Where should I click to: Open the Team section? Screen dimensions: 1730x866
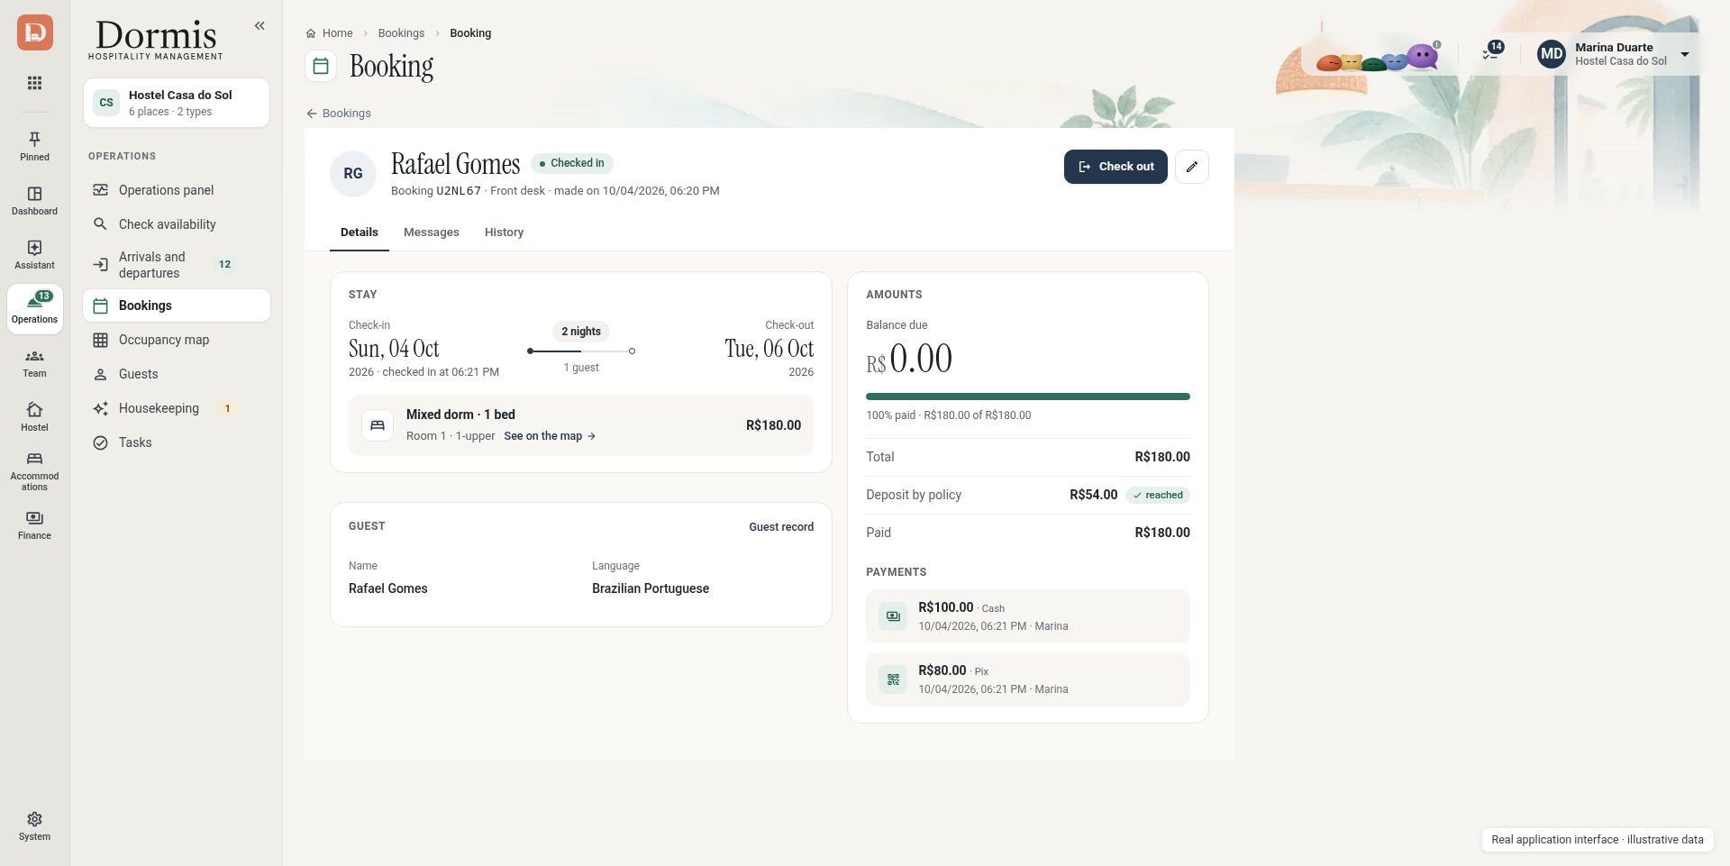34,363
